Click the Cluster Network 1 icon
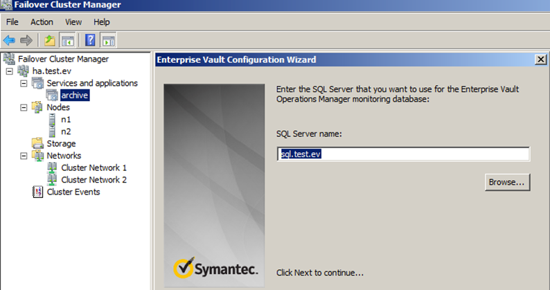Screen dimensions: 550x290 52,167
